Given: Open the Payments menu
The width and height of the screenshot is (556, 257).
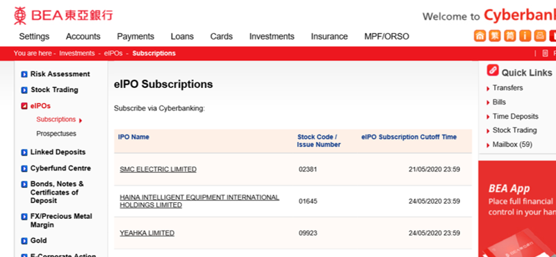Looking at the screenshot, I should tap(136, 37).
